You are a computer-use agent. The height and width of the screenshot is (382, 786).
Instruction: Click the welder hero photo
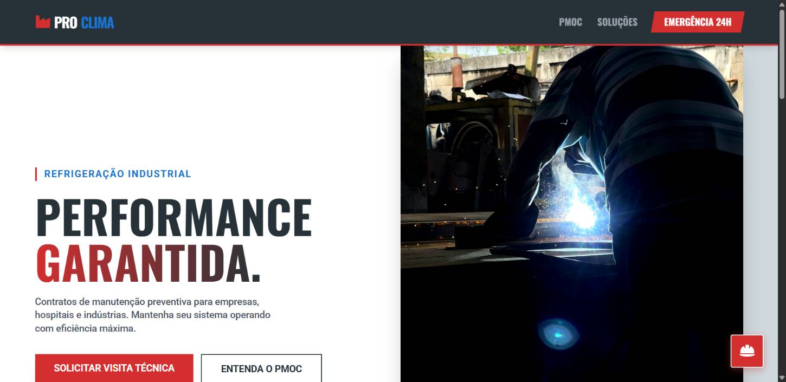[572, 213]
